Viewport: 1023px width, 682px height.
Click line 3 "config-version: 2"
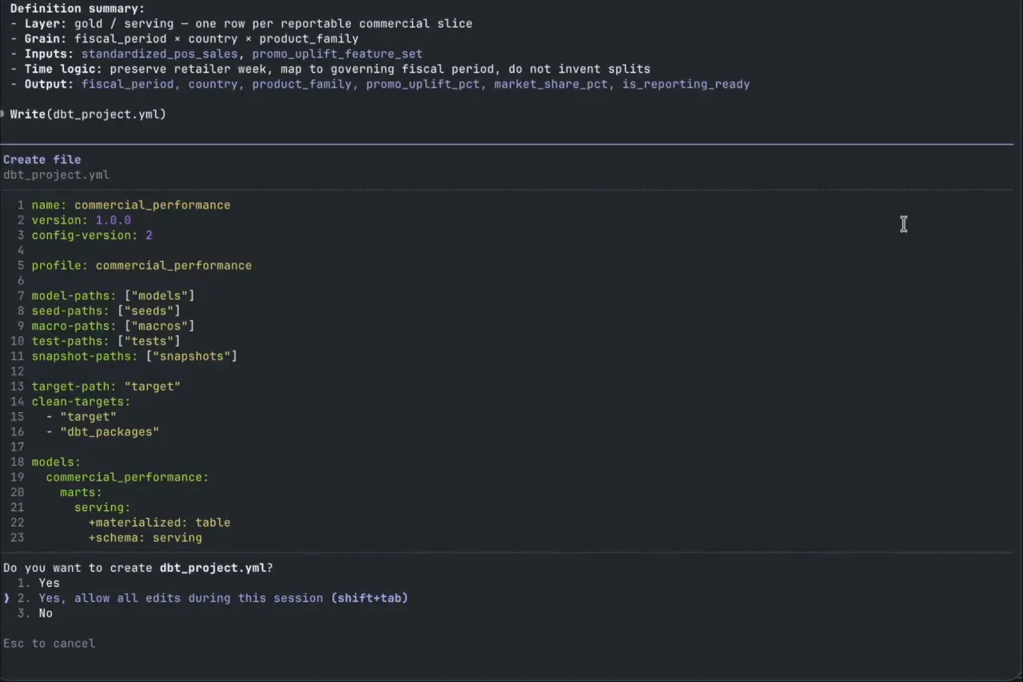click(92, 236)
